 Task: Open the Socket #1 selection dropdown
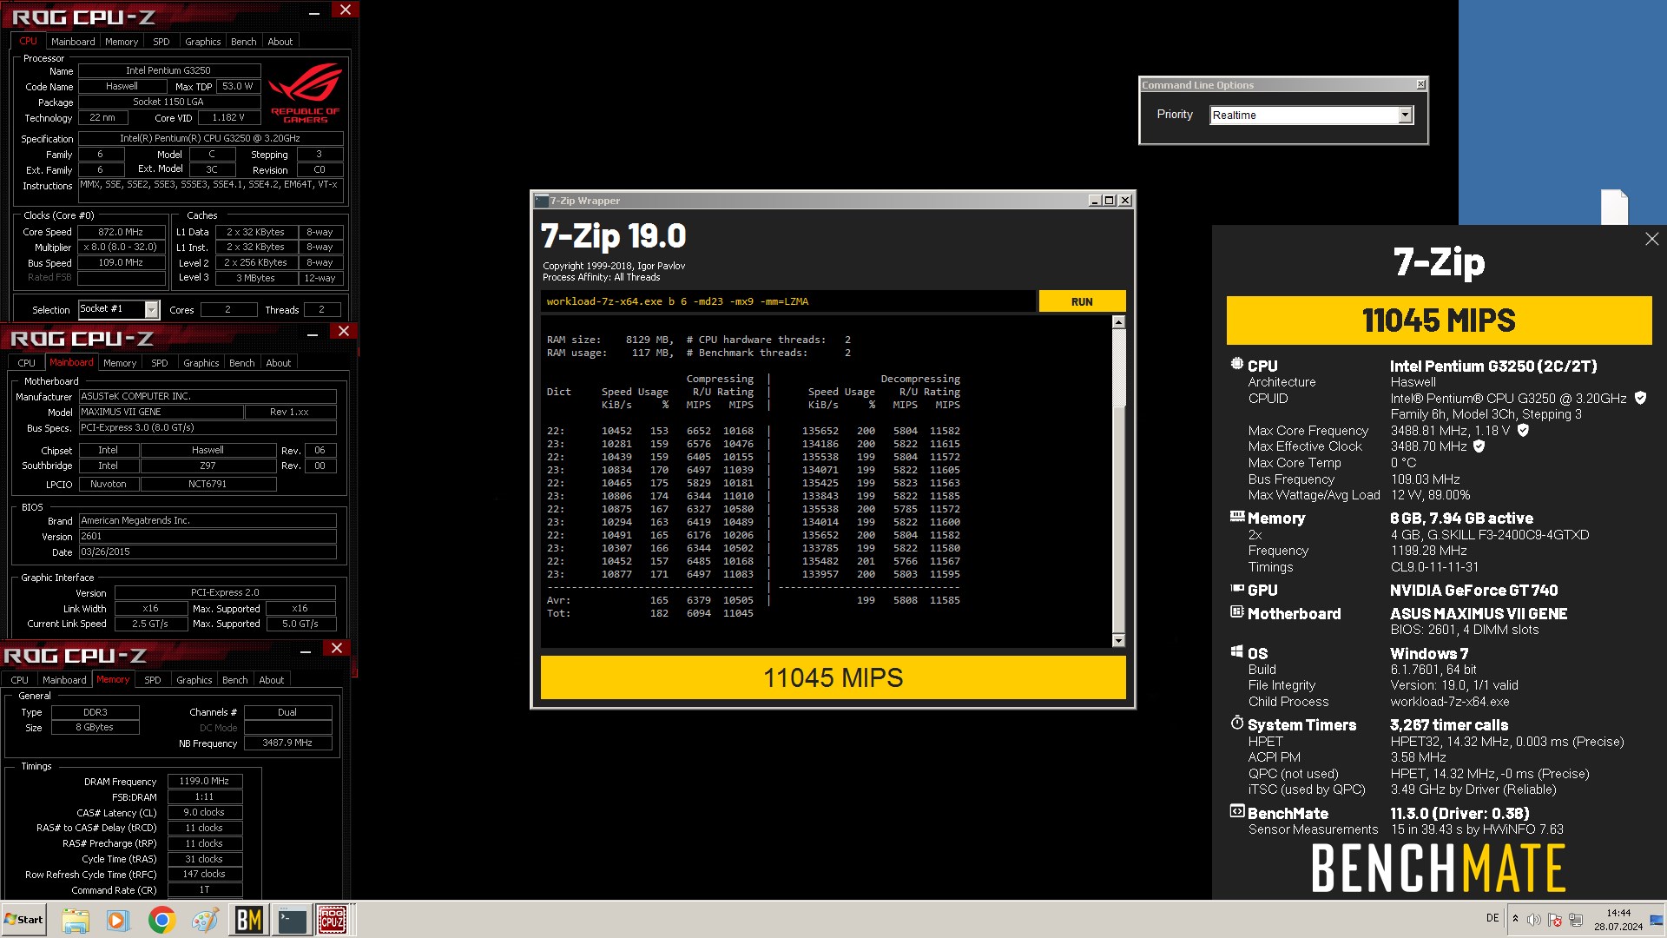coord(152,309)
